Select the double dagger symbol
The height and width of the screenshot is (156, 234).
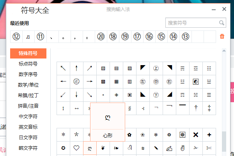point(209,108)
